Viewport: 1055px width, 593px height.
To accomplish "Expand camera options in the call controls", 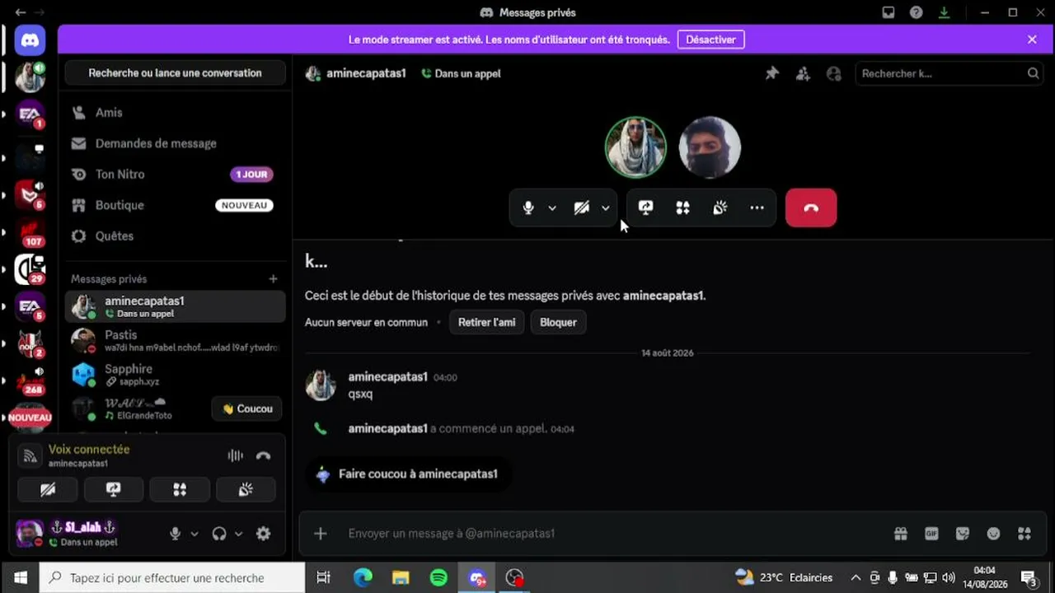I will coord(606,208).
